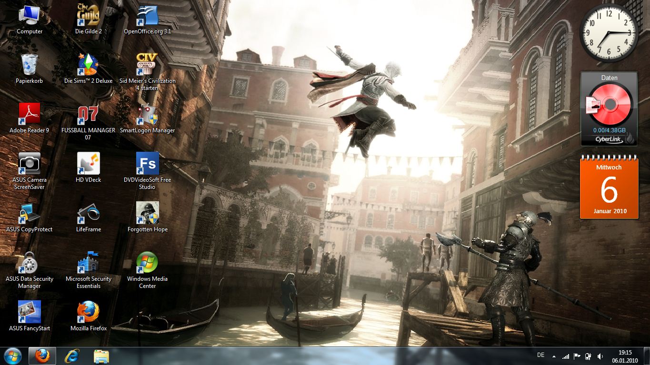Open the volume speaker tray icon
The height and width of the screenshot is (365, 650).
coord(600,356)
